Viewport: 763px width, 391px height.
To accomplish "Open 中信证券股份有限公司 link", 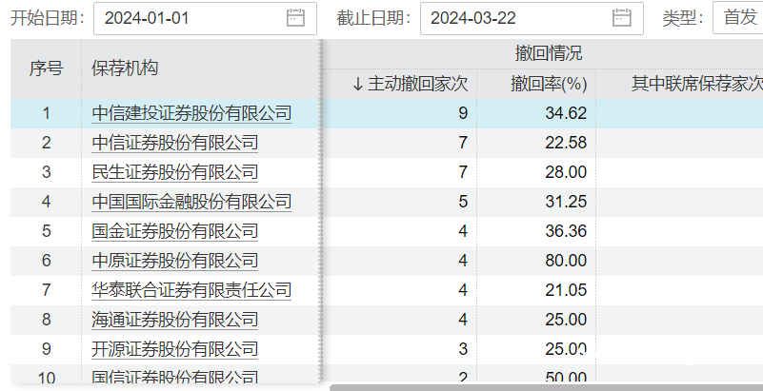I will point(174,143).
